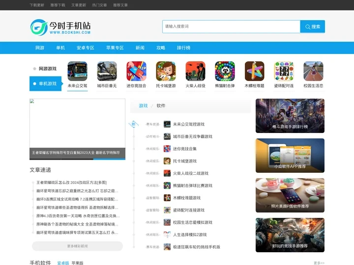354x265 pixels.
Task: Open article 崩坏星穹铁道哪些圣遗物值得拆
Action: click(x=77, y=208)
